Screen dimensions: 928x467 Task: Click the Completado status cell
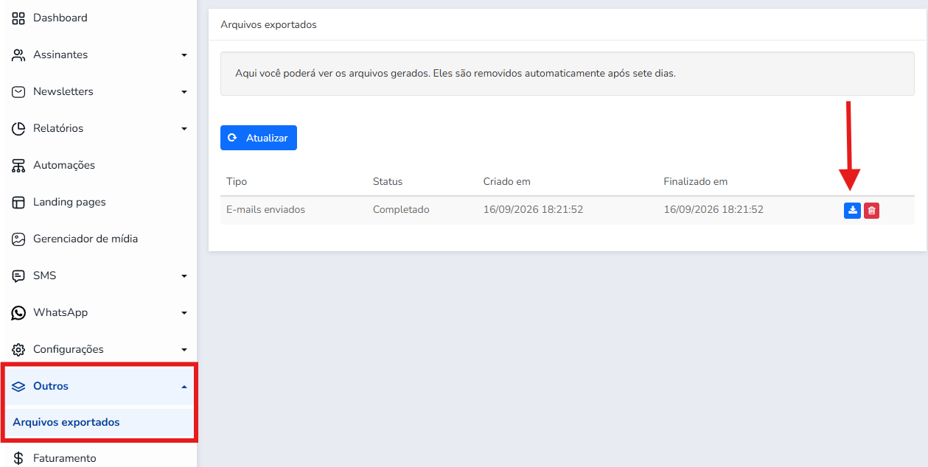(x=401, y=210)
